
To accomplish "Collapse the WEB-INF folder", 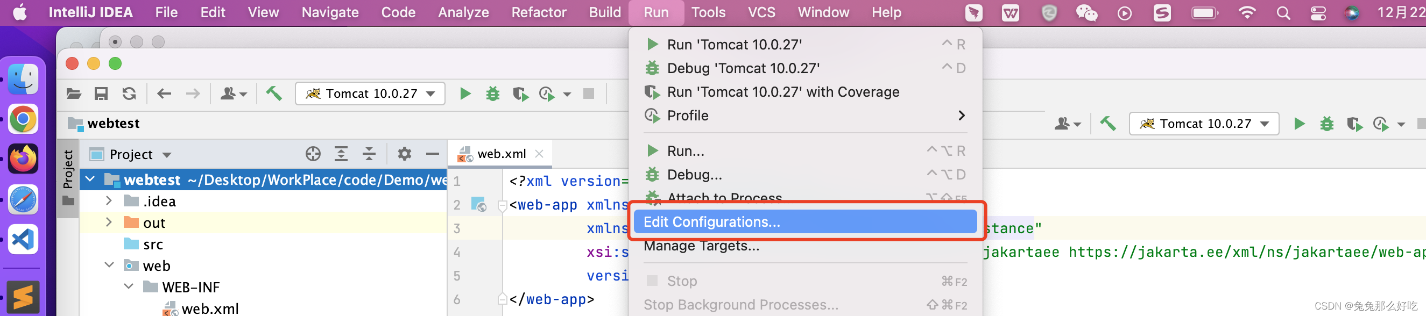I will (129, 286).
